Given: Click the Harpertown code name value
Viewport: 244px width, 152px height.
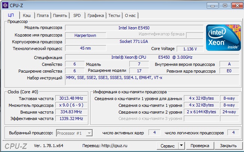Looking at the screenshot, I should click(x=85, y=35).
